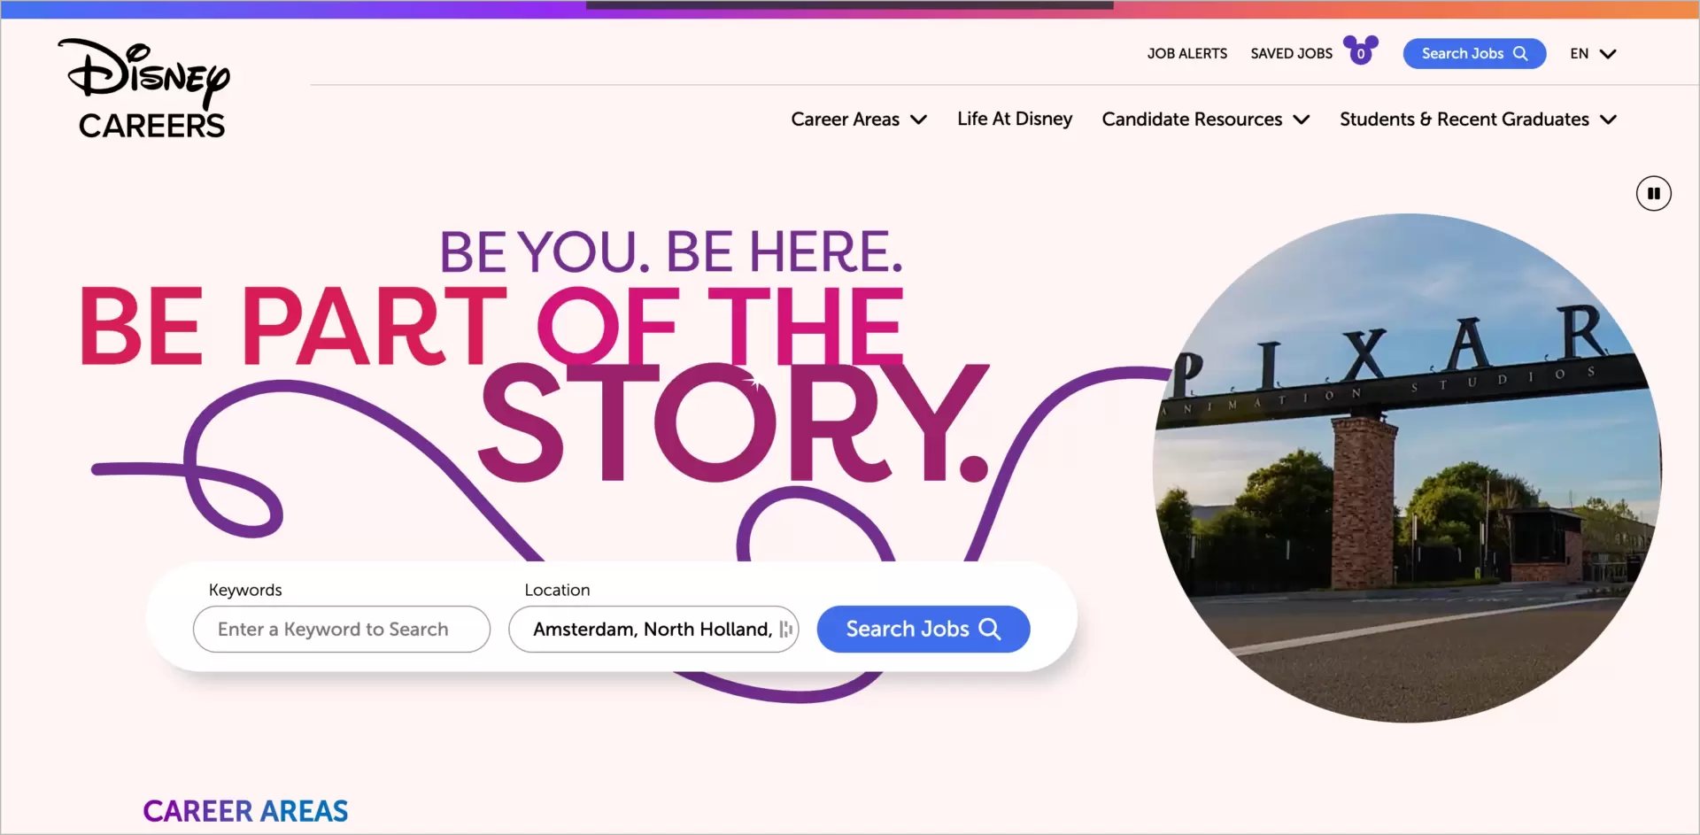Image resolution: width=1700 pixels, height=835 pixels.
Task: Open SAVED JOBS
Action: [1292, 53]
